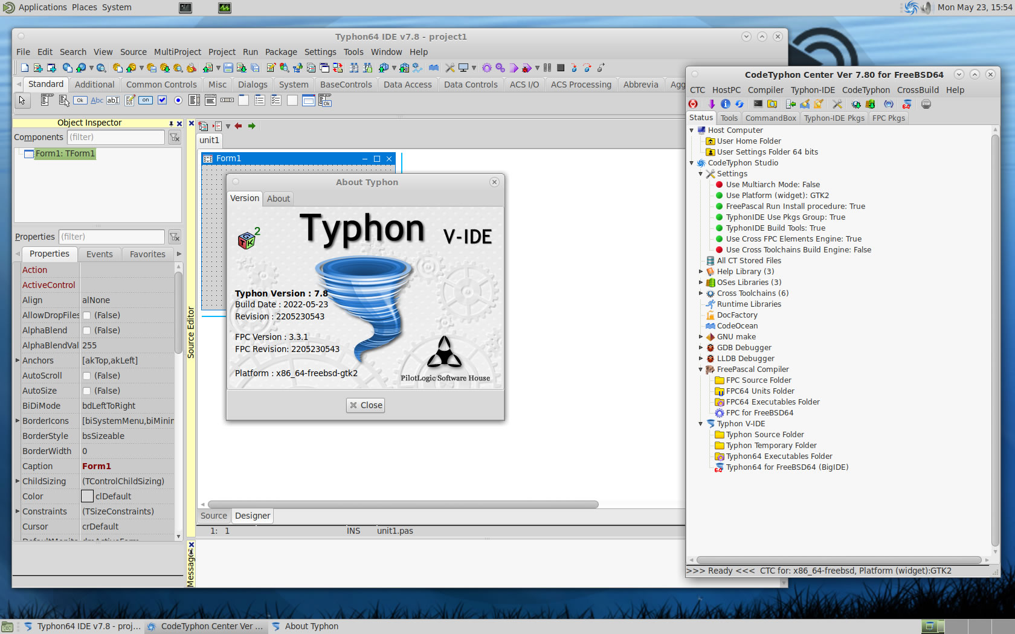Switch to the Additional component palette tab

coord(94,85)
